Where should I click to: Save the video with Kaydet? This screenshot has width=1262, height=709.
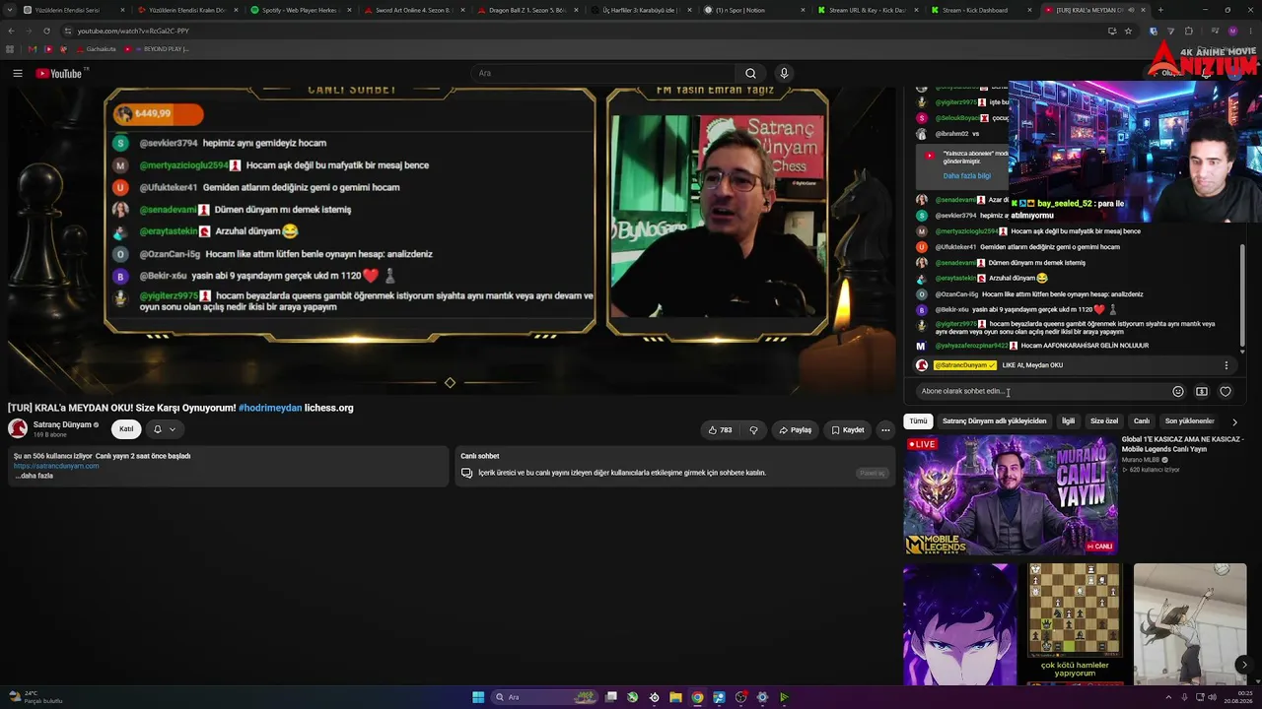tap(848, 429)
